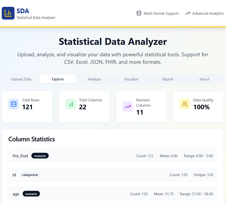226x204 pixels.
Task: Click Range: 0.00 - 0.00 value
Action: tap(199, 156)
